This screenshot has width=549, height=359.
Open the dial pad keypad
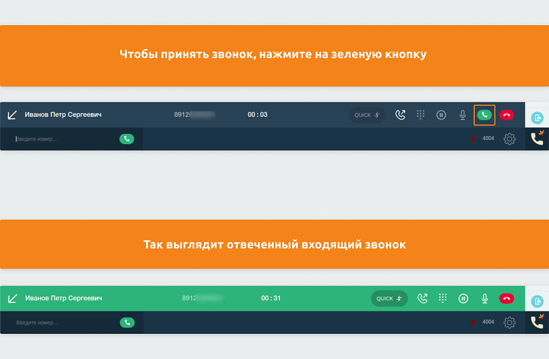tap(420, 115)
